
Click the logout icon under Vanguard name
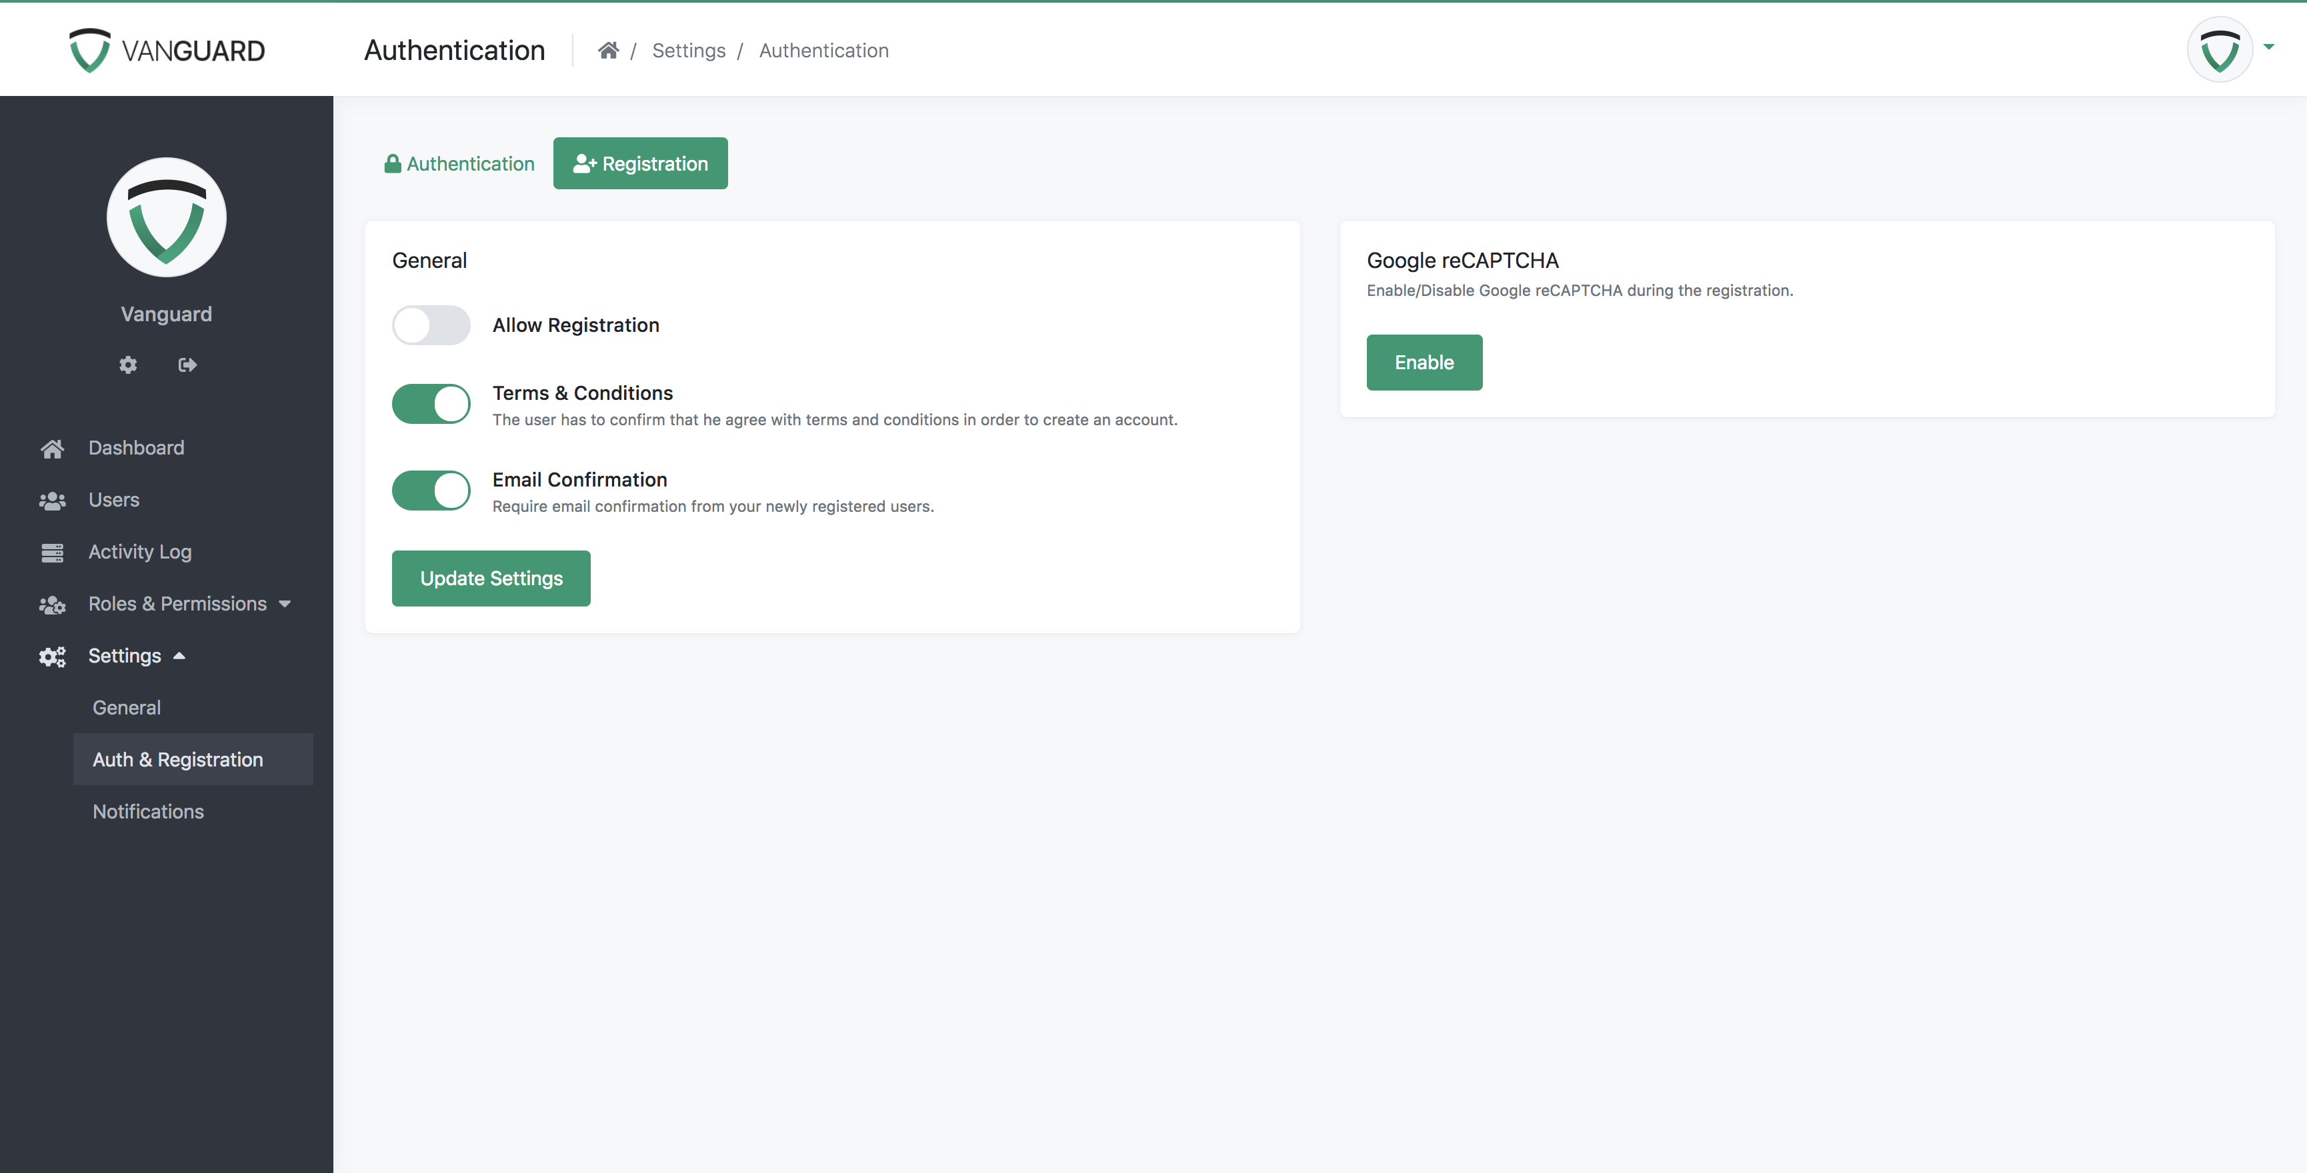pos(187,365)
